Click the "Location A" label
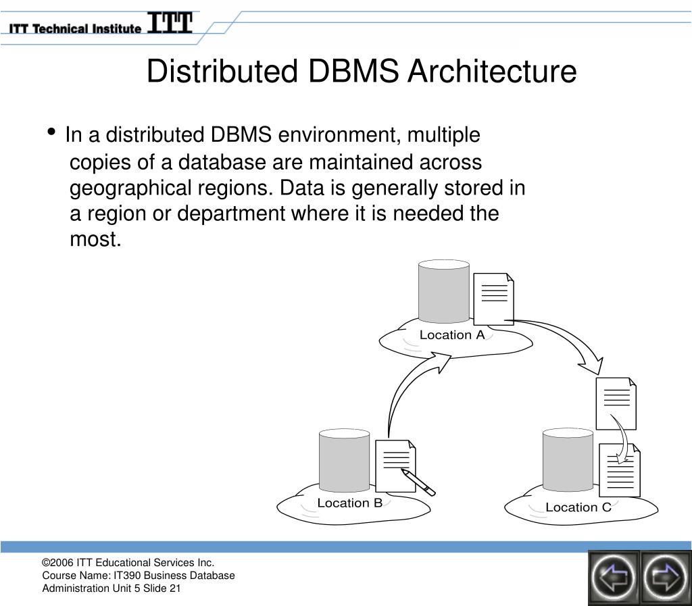The image size is (692, 606). 452,335
